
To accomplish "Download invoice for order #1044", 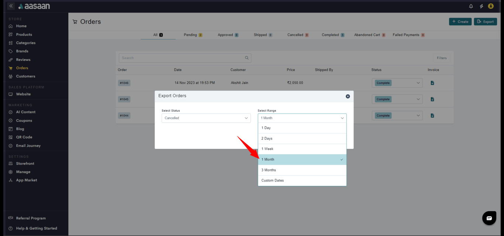I will [x=432, y=115].
